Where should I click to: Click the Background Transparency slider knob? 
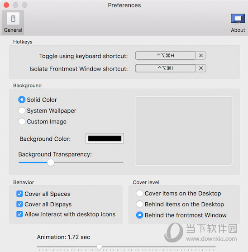pyautogui.click(x=51, y=162)
